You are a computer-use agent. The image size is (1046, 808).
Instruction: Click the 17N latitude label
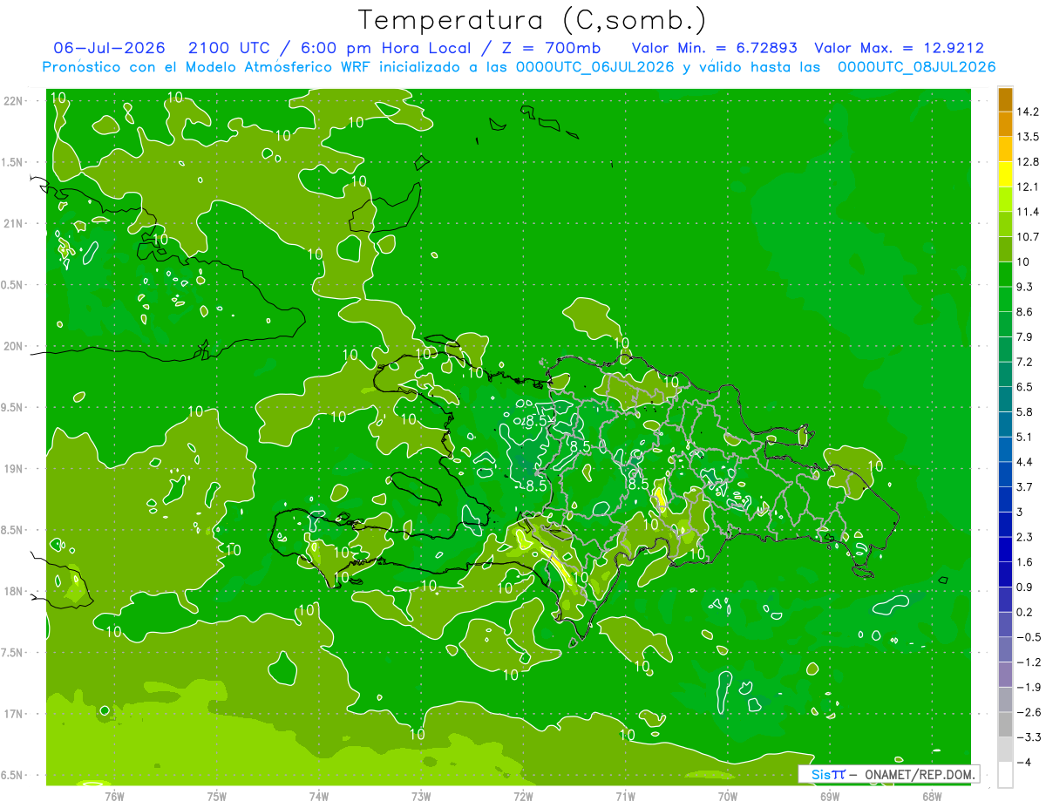[14, 715]
